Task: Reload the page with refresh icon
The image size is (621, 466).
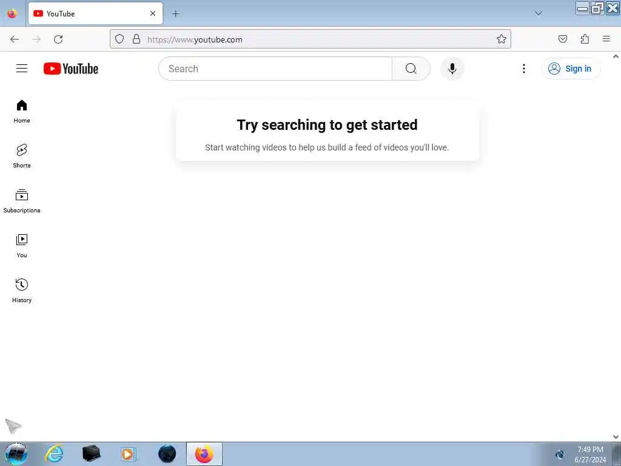Action: [58, 39]
